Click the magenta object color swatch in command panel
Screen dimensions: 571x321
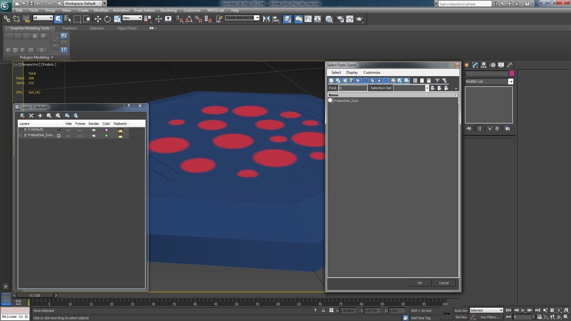point(512,73)
